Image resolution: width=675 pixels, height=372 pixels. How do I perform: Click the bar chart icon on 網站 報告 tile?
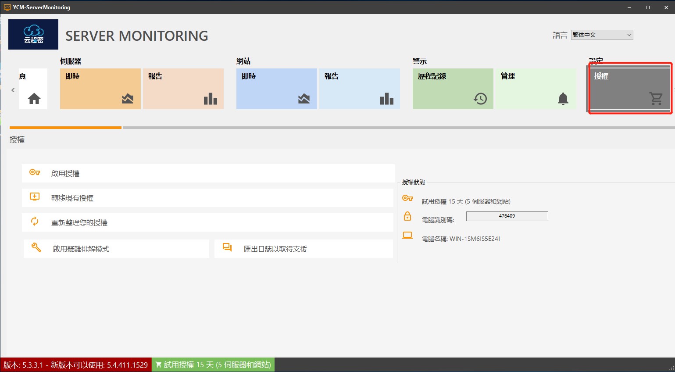pyautogui.click(x=387, y=99)
